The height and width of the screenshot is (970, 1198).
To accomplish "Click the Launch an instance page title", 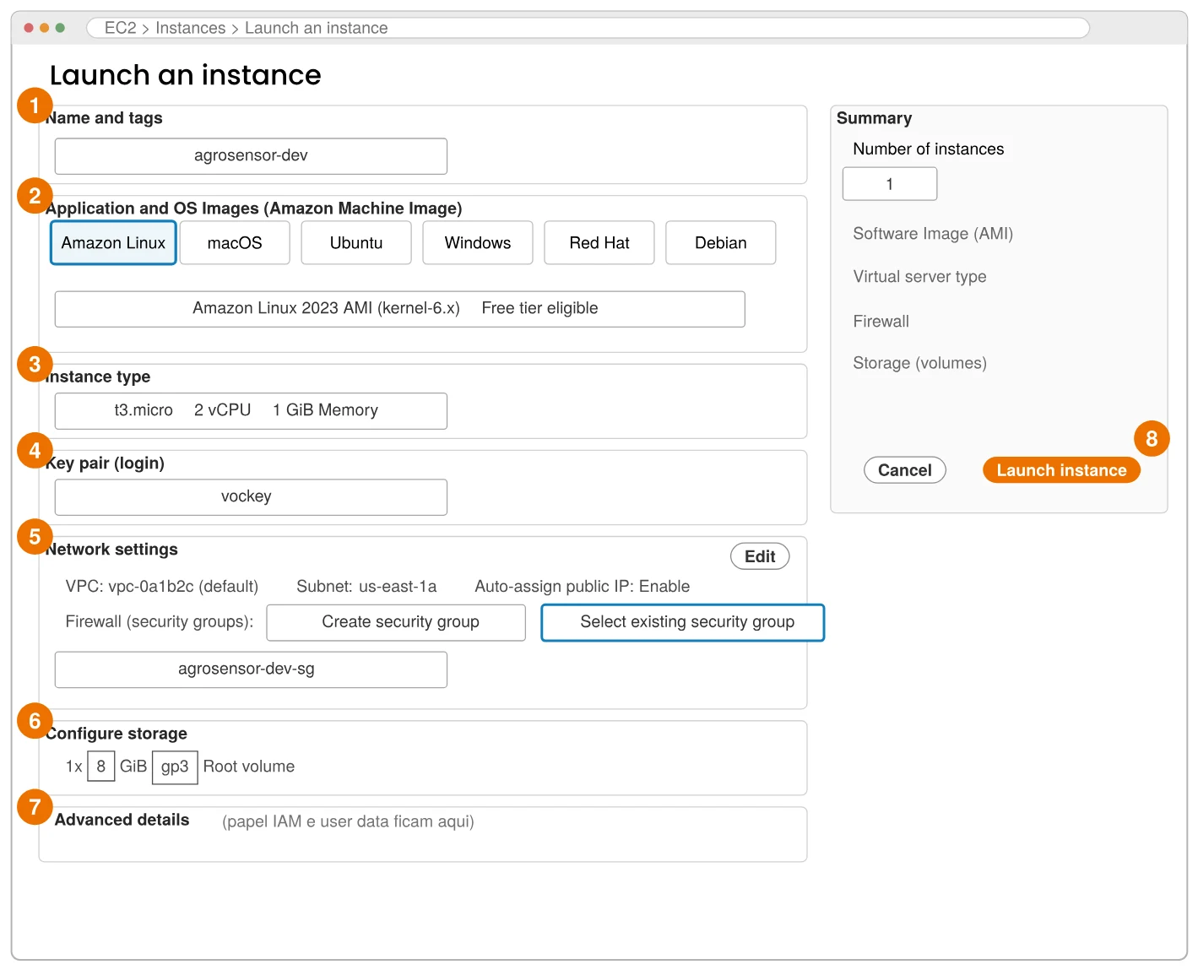I will click(186, 75).
